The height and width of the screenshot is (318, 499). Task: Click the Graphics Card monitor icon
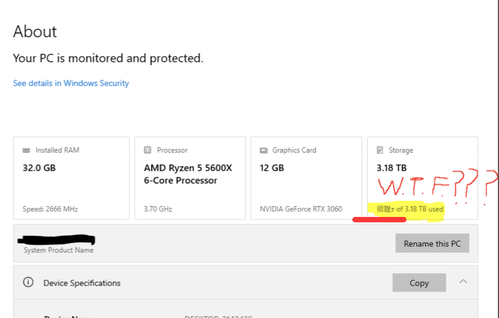pyautogui.click(x=263, y=150)
